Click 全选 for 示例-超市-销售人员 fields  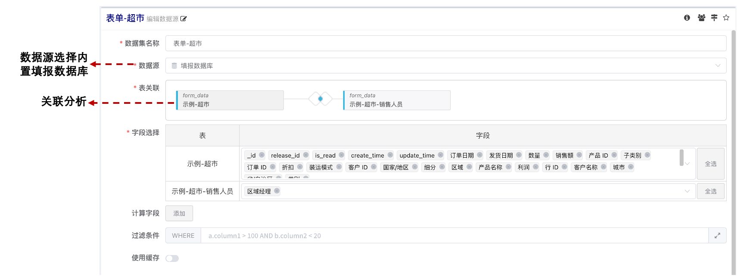tap(711, 191)
